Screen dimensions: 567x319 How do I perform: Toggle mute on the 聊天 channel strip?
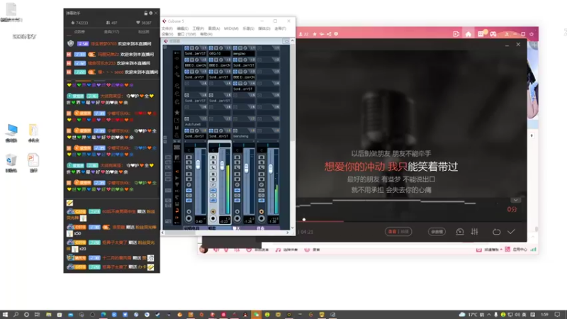click(x=237, y=157)
